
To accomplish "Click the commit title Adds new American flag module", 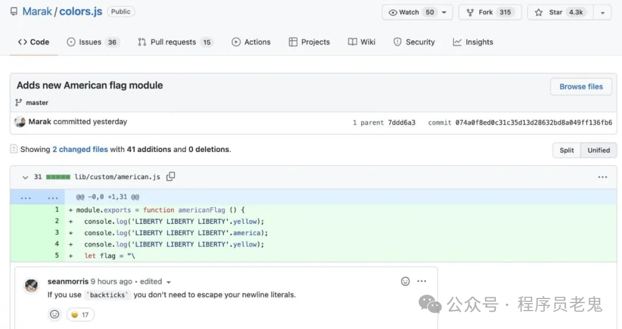I will [x=90, y=85].
